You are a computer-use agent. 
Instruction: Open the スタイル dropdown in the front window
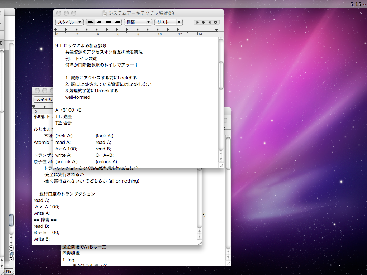click(x=69, y=22)
